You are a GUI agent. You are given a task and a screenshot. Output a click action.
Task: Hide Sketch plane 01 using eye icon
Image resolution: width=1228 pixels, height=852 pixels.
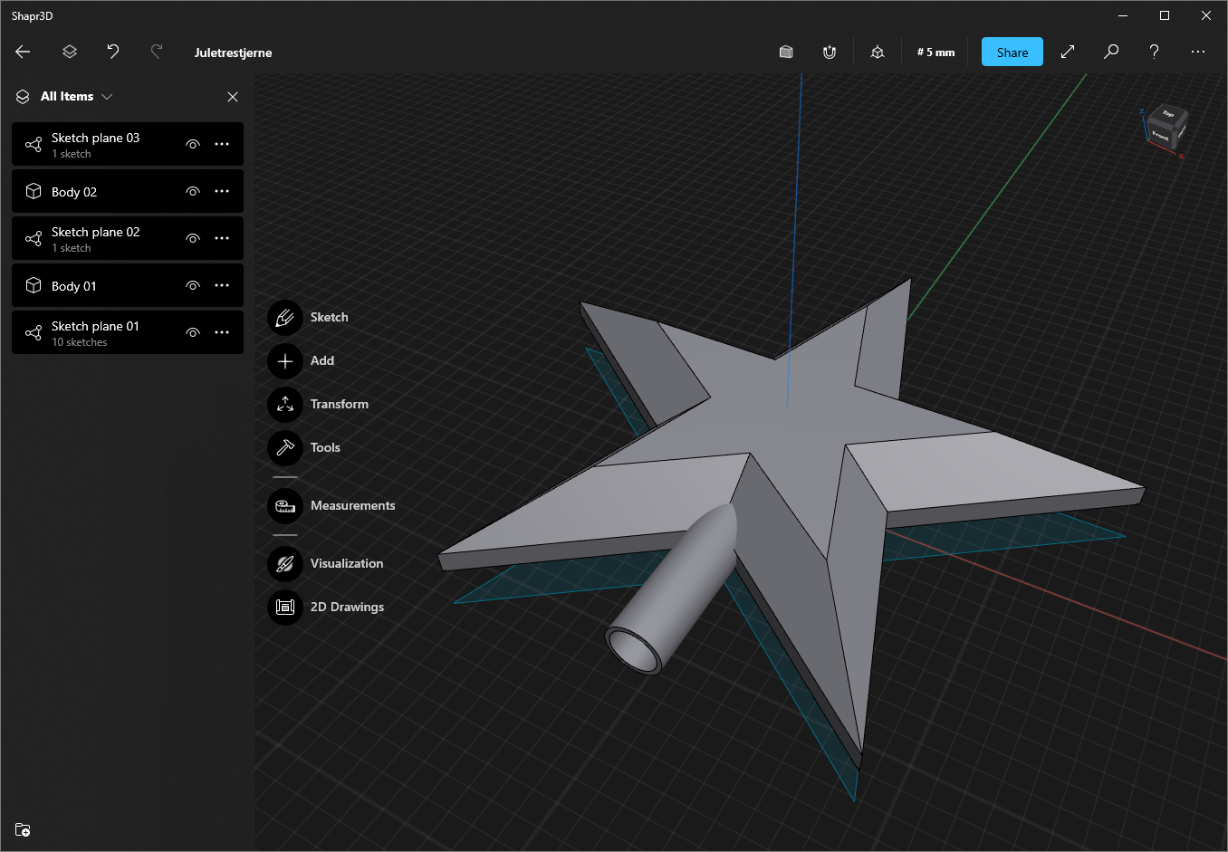(x=193, y=332)
